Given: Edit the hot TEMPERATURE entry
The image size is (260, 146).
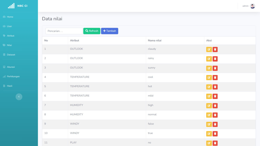Looking at the screenshot, I should click(x=209, y=87).
